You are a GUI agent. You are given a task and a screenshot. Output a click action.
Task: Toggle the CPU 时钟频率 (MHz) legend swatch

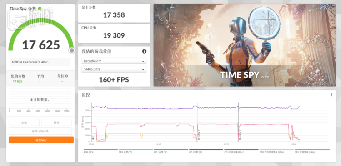tap(241, 150)
